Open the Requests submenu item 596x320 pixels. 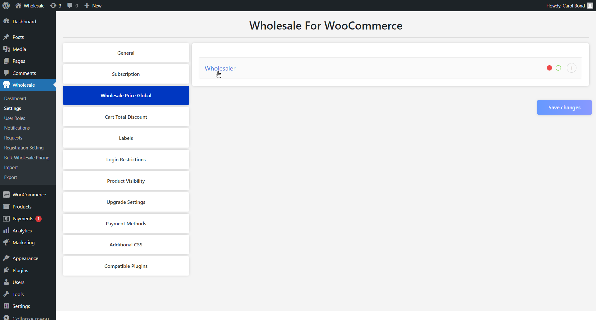click(13, 138)
